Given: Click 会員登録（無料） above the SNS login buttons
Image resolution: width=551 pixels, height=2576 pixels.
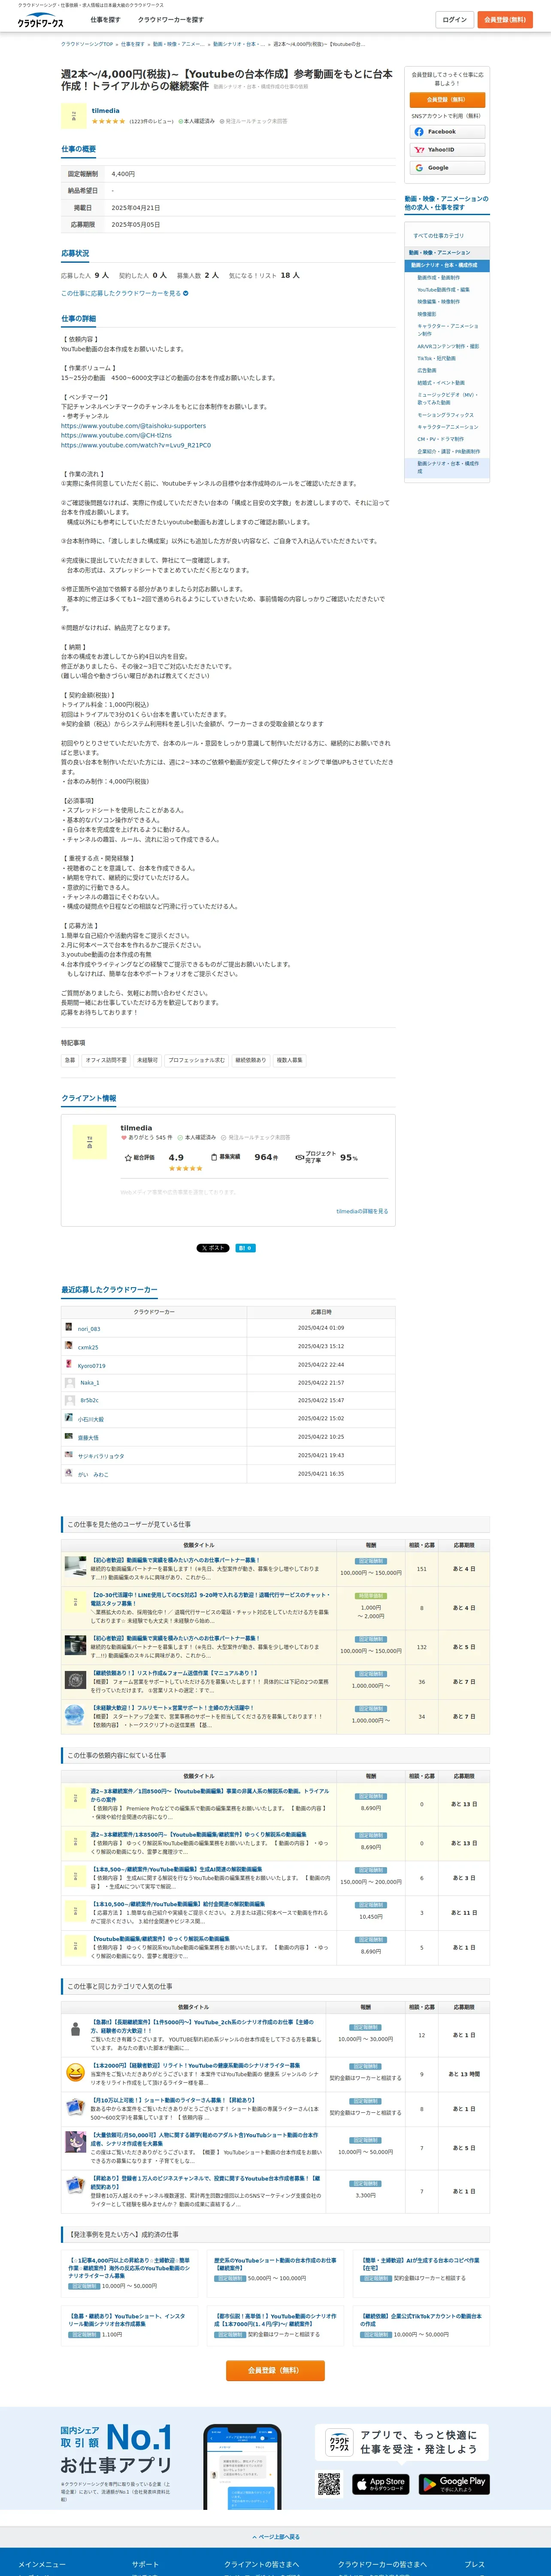Looking at the screenshot, I should coord(447,100).
